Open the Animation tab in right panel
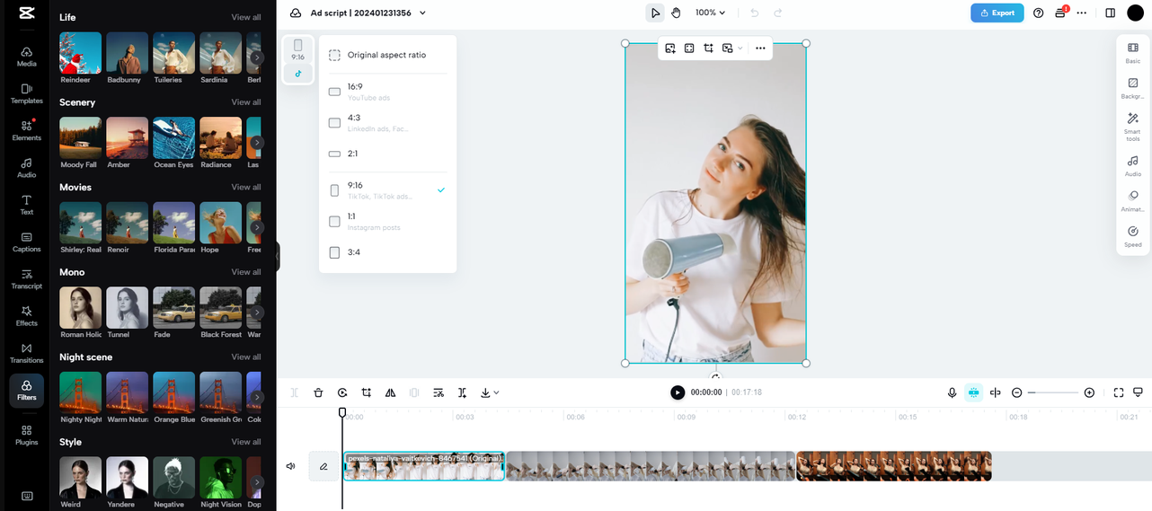The height and width of the screenshot is (511, 1152). click(1133, 201)
